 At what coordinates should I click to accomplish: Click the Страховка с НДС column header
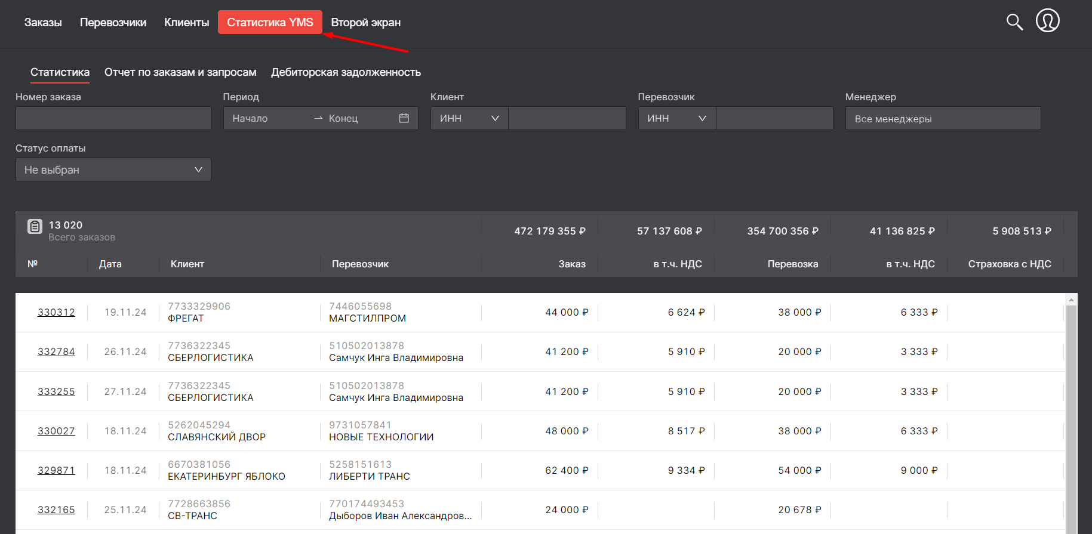pyautogui.click(x=1010, y=264)
